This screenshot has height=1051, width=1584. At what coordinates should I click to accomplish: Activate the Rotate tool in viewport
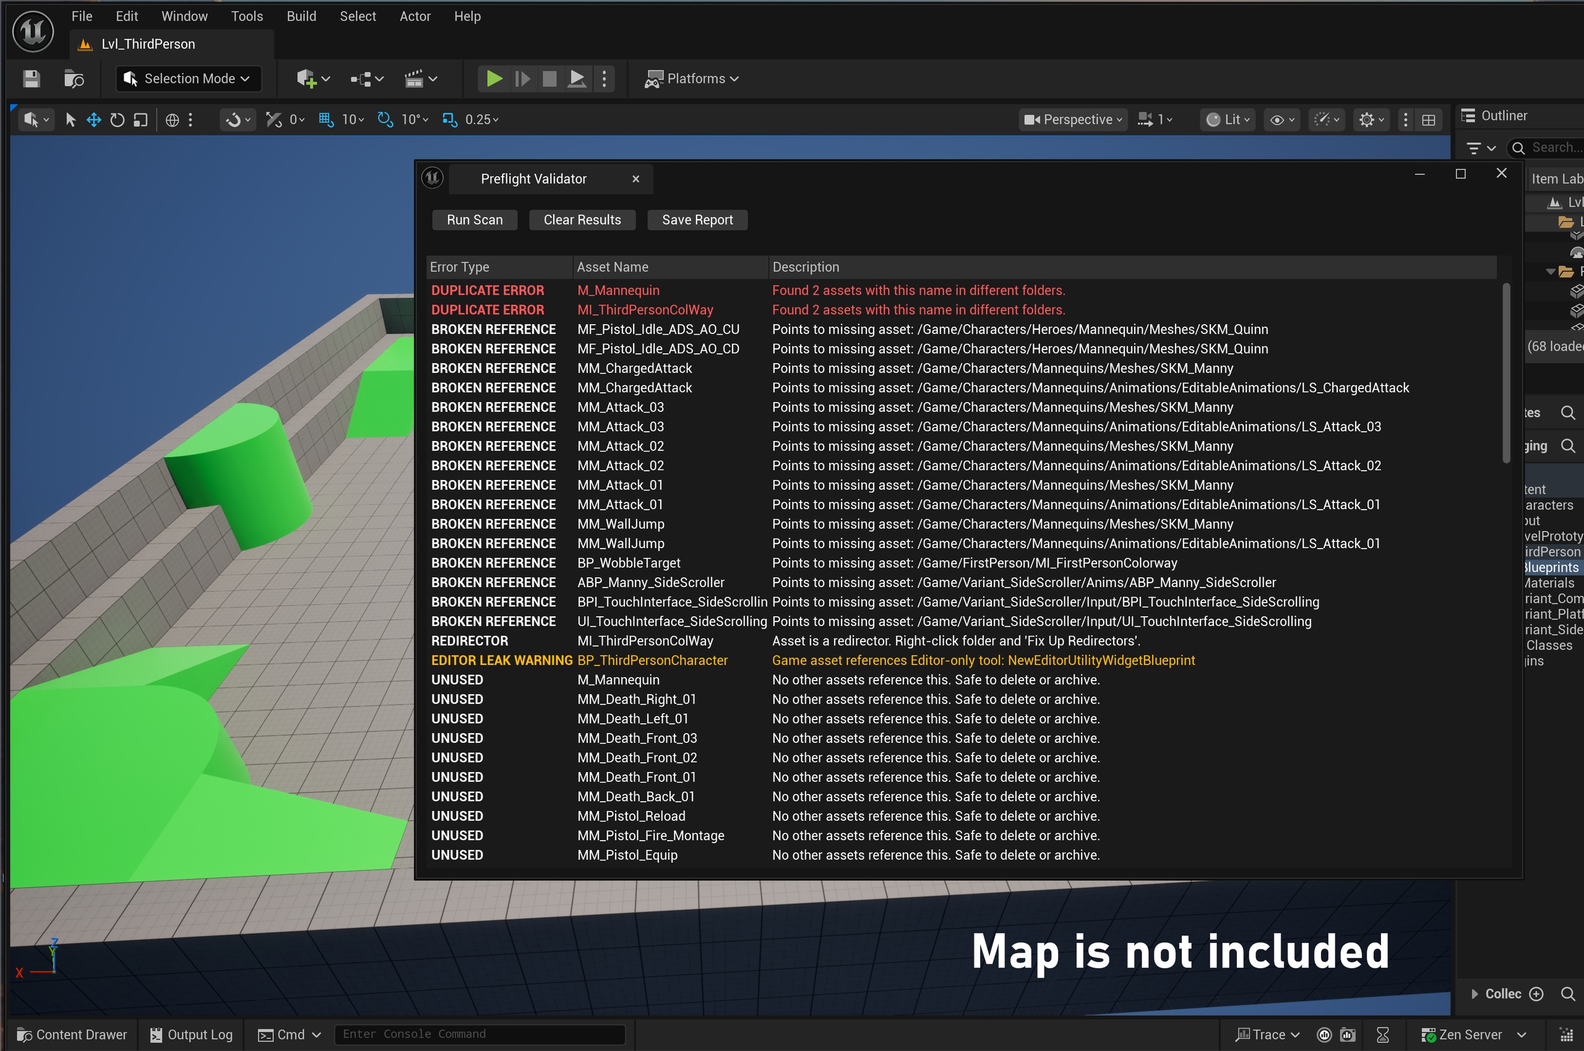click(118, 119)
